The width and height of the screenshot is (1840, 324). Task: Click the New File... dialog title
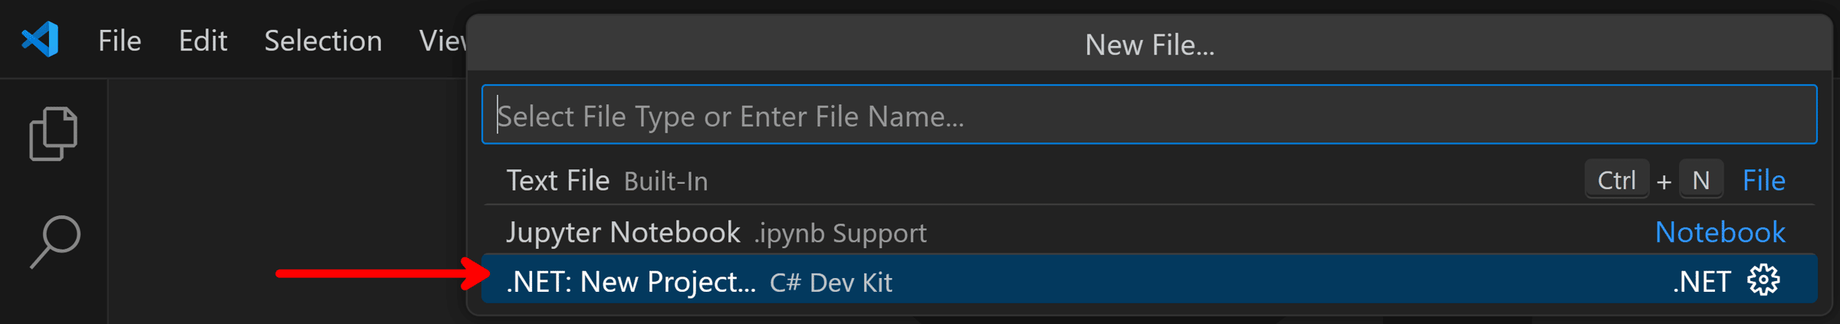point(1149,45)
